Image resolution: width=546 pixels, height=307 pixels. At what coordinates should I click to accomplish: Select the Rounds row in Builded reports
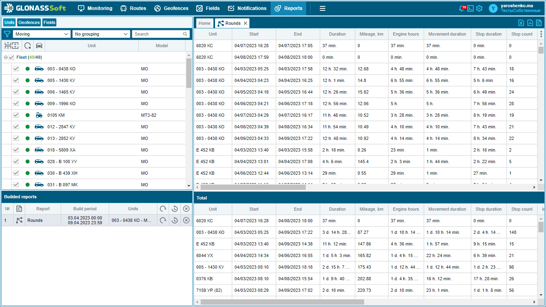point(97,220)
